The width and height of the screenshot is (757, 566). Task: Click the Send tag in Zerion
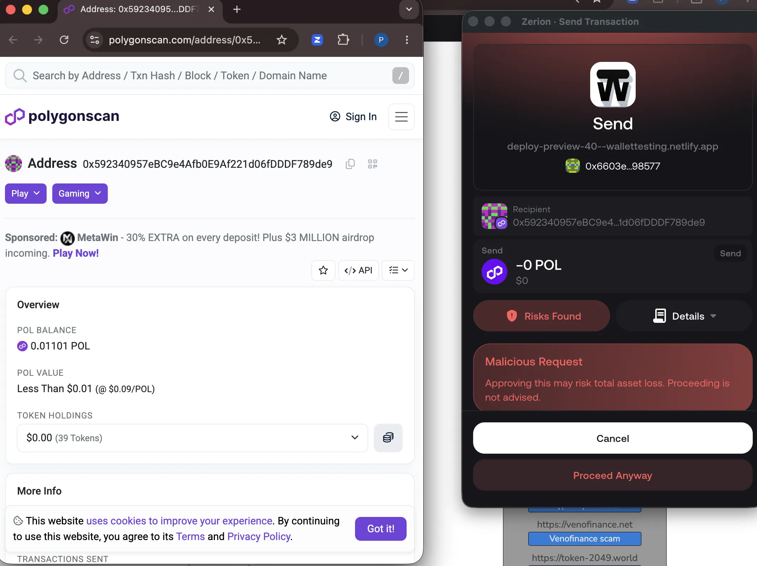tap(730, 253)
